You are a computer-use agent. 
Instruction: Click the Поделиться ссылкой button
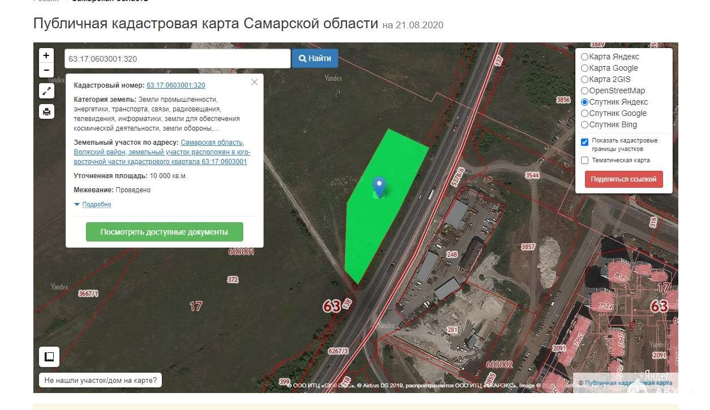pos(623,179)
